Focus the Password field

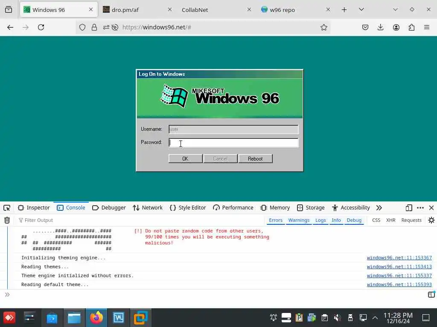coord(233,143)
